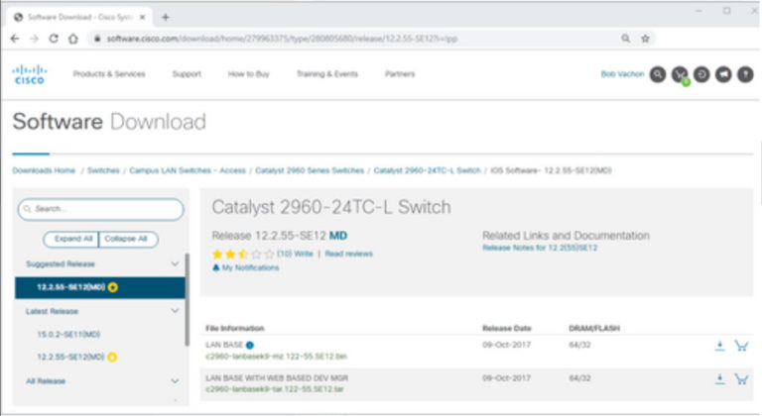Viewport: 762px width, 416px height.
Task: Open Release Notes for 12.2(55)SE12 link
Action: tap(540, 248)
